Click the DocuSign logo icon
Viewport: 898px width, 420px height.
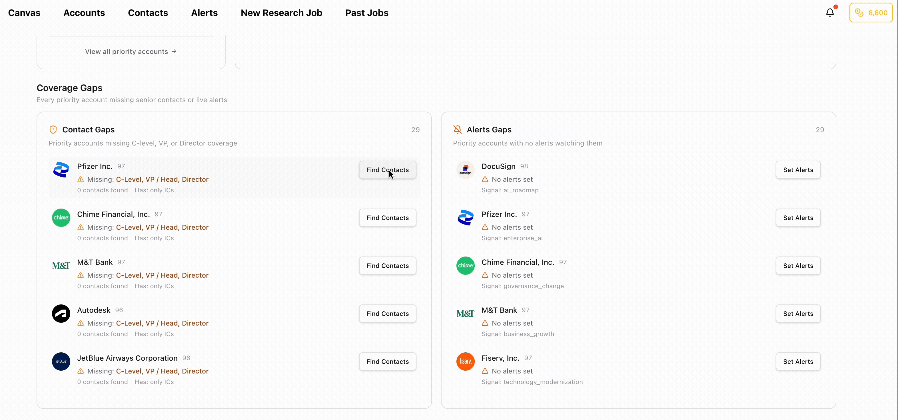[465, 169]
